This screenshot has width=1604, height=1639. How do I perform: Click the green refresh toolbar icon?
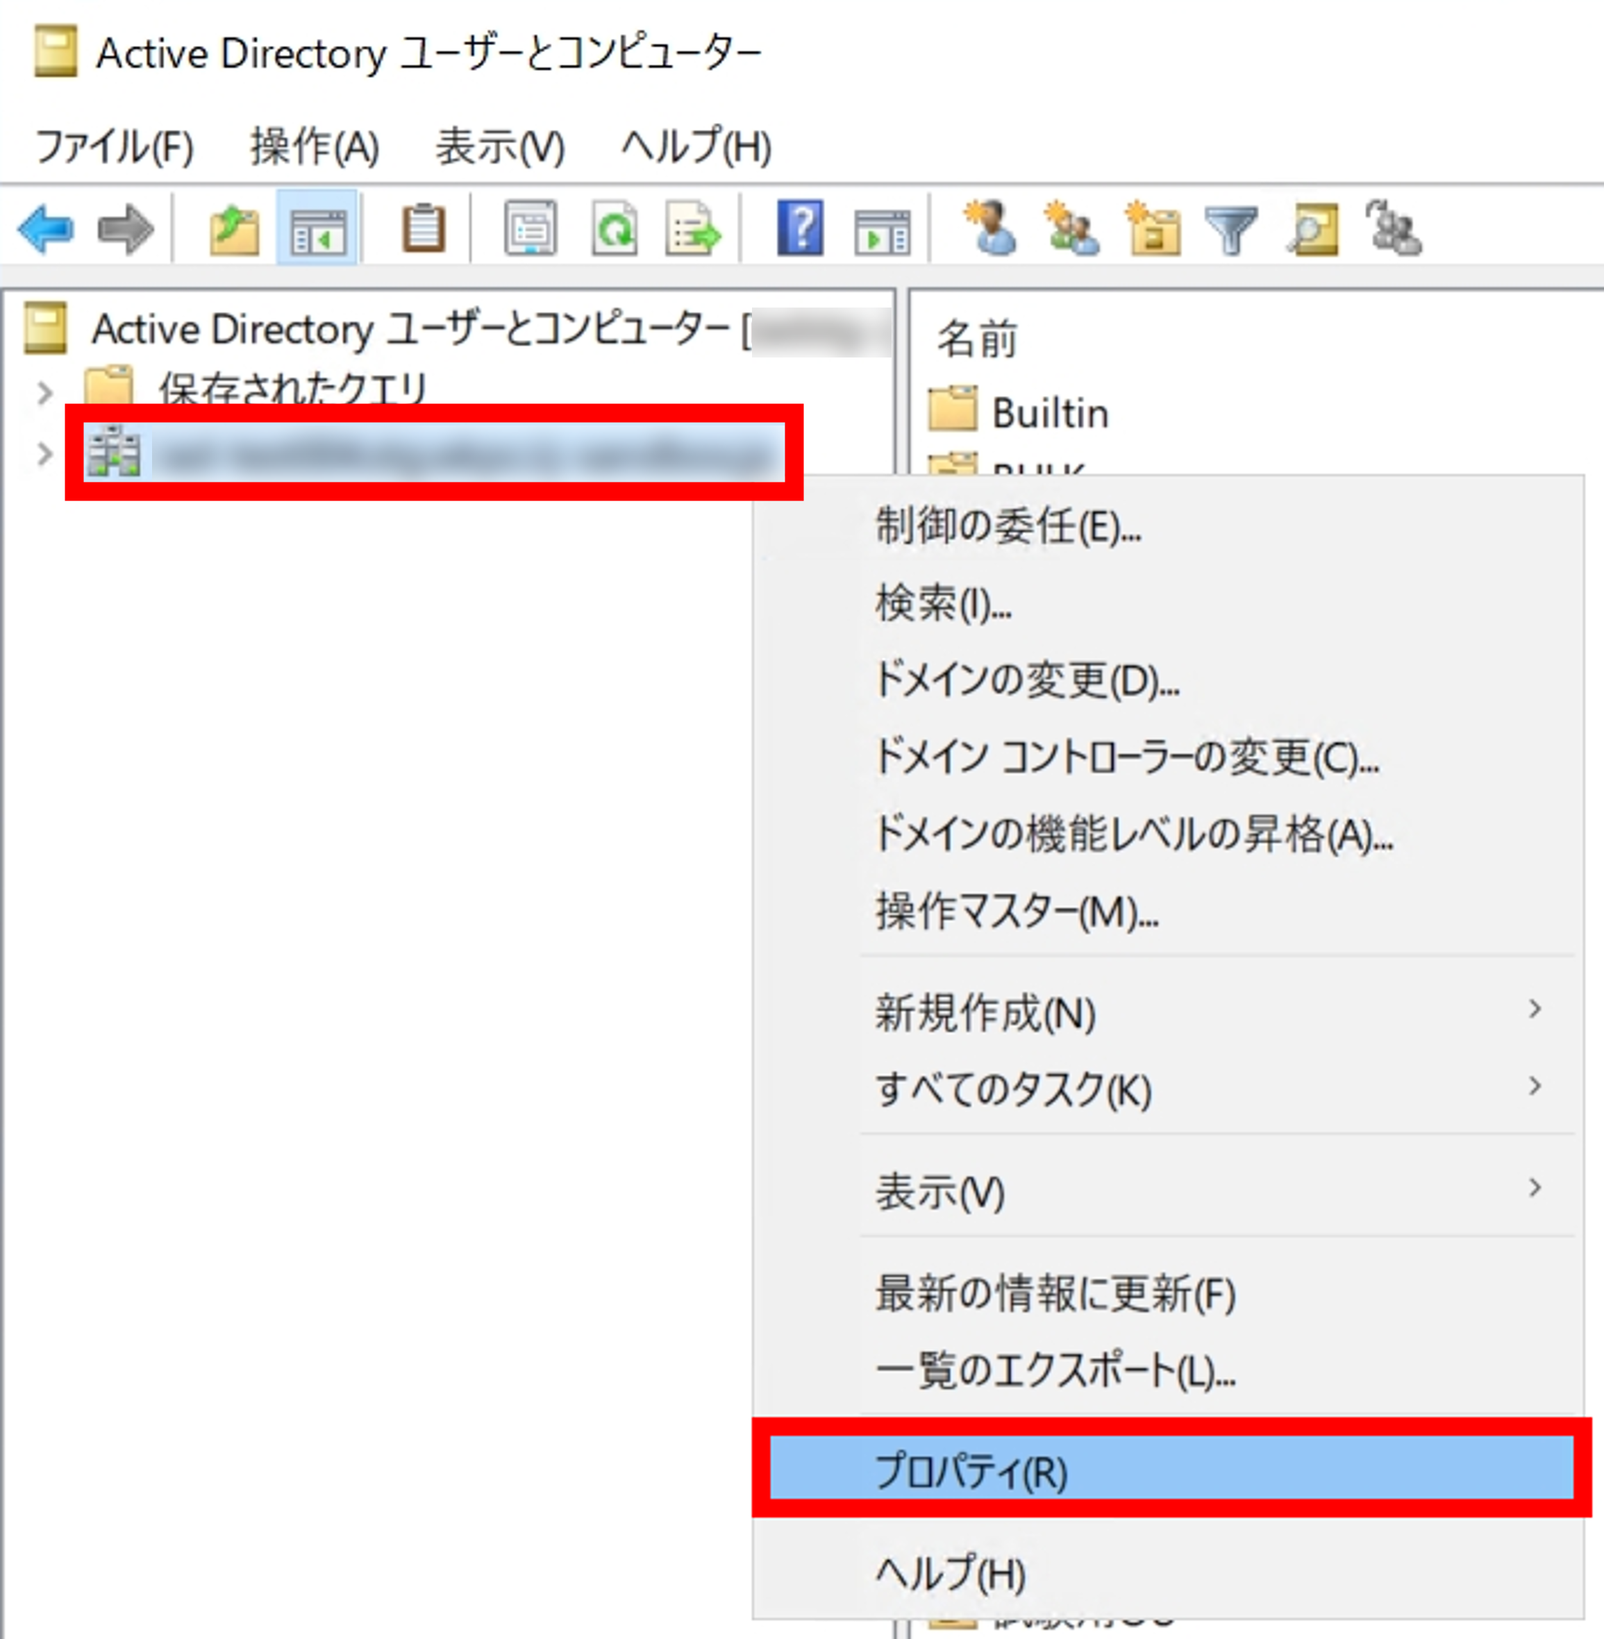click(x=614, y=228)
